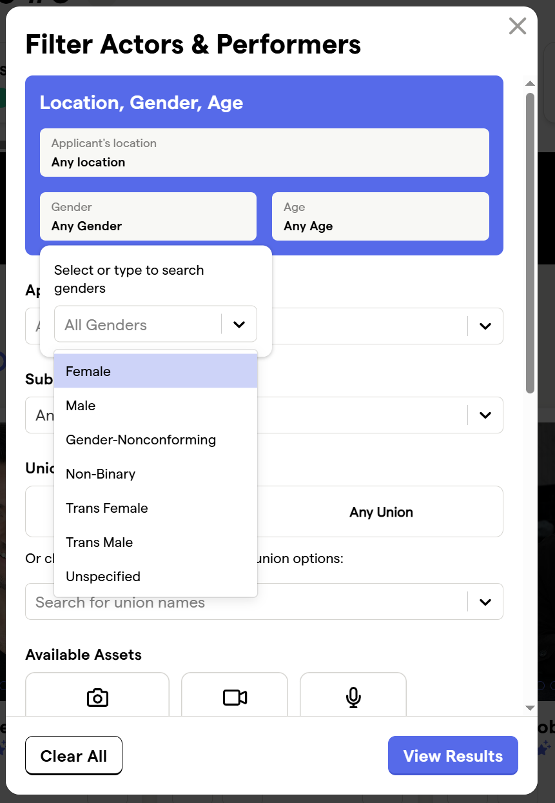Image resolution: width=555 pixels, height=803 pixels.
Task: Choose Female from gender list
Action: (x=156, y=372)
